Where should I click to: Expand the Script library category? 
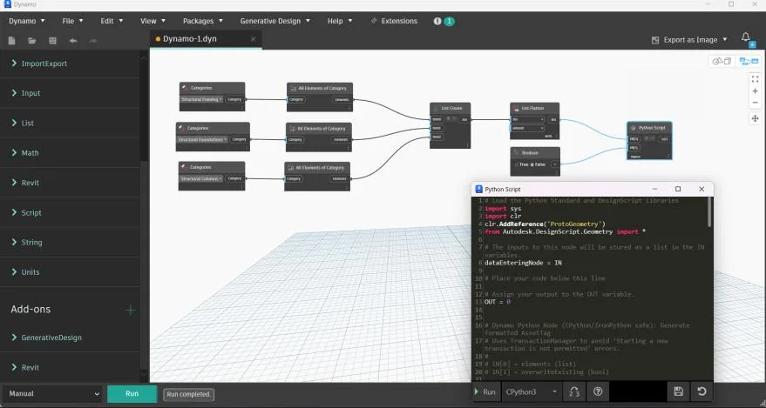(x=70, y=212)
